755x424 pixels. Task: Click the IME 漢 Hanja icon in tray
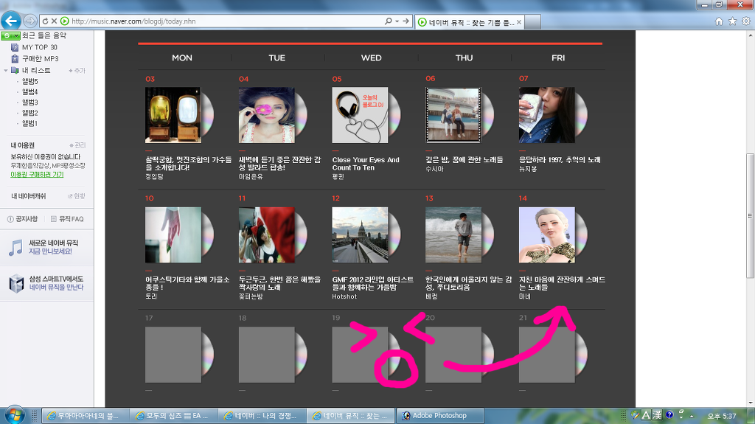pos(657,415)
